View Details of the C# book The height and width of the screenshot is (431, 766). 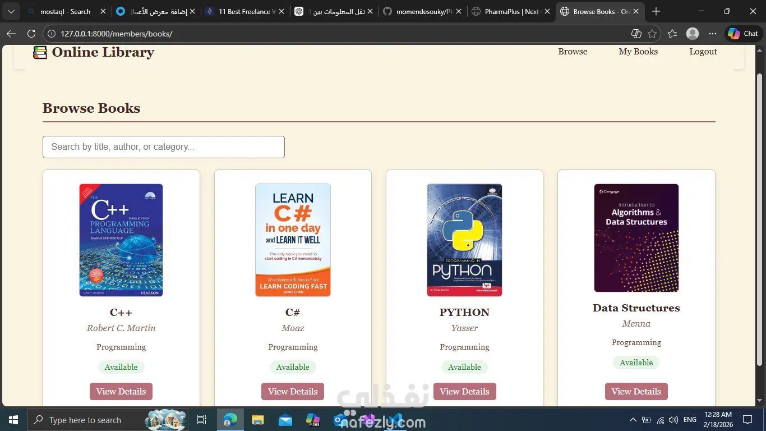(293, 391)
